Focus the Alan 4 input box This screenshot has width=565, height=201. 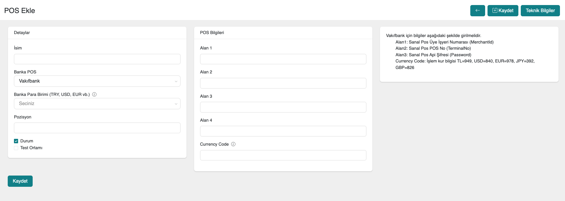283,131
